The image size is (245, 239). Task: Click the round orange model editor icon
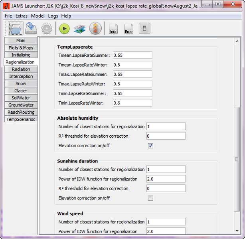click(95, 29)
